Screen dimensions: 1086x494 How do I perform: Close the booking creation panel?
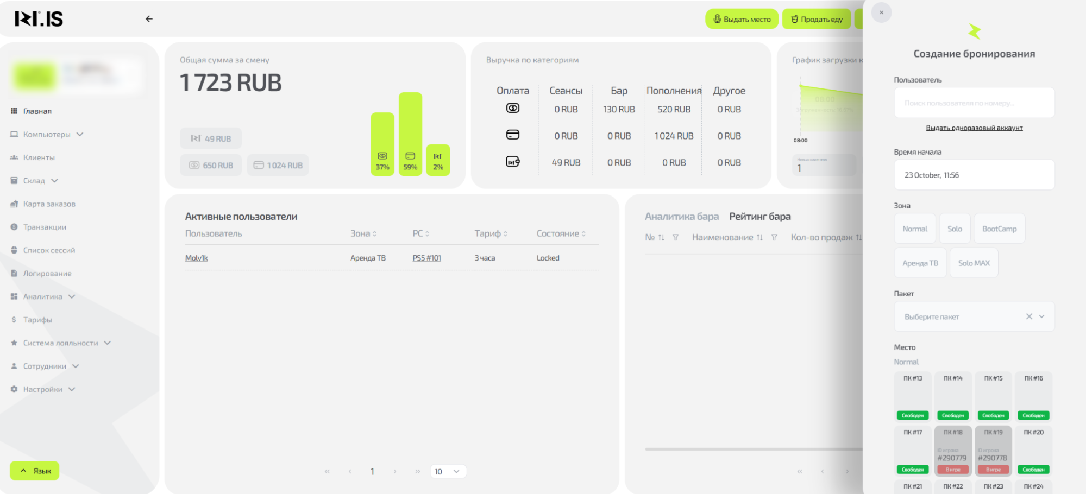[x=881, y=12]
